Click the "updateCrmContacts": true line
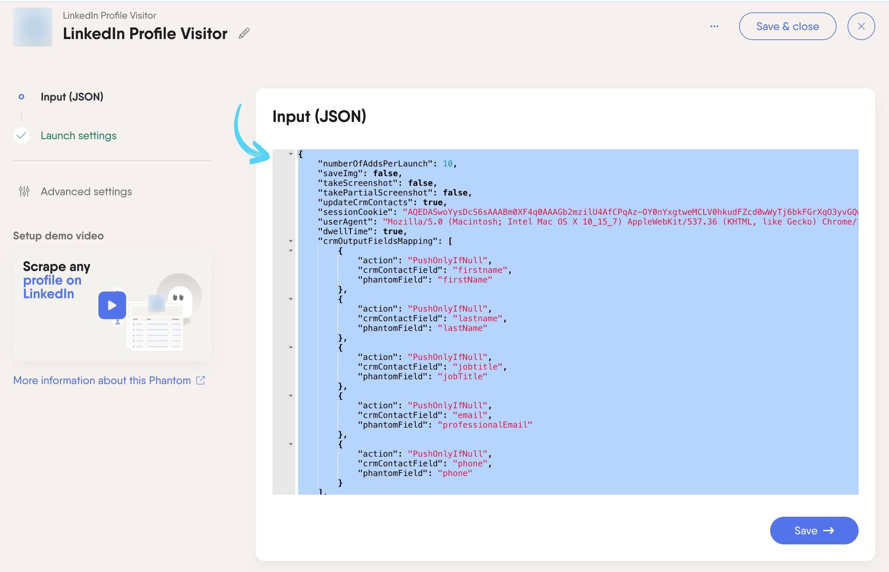The image size is (889, 572). coord(382,202)
